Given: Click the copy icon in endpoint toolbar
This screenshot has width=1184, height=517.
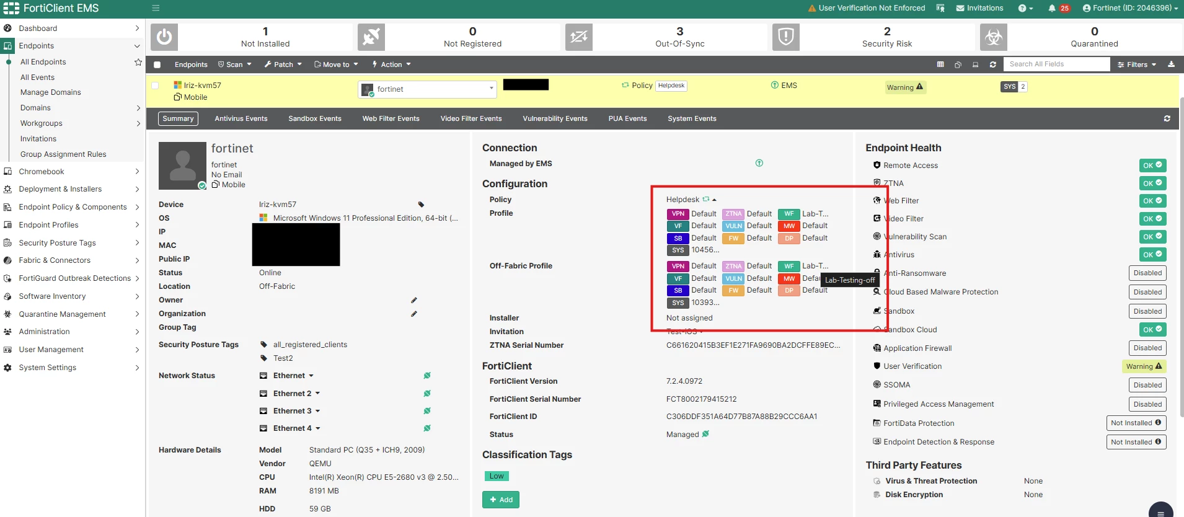Looking at the screenshot, I should 958,64.
